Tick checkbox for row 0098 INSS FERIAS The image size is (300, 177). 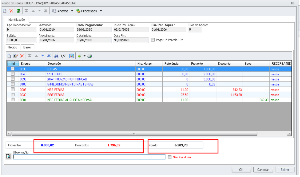[13, 89]
